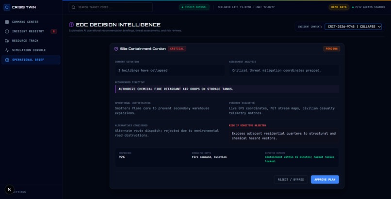Click the Operational Brief brain icon
391x199 pixels.
[7, 60]
